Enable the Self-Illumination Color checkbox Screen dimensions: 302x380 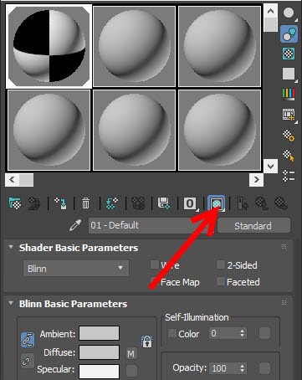coord(172,333)
